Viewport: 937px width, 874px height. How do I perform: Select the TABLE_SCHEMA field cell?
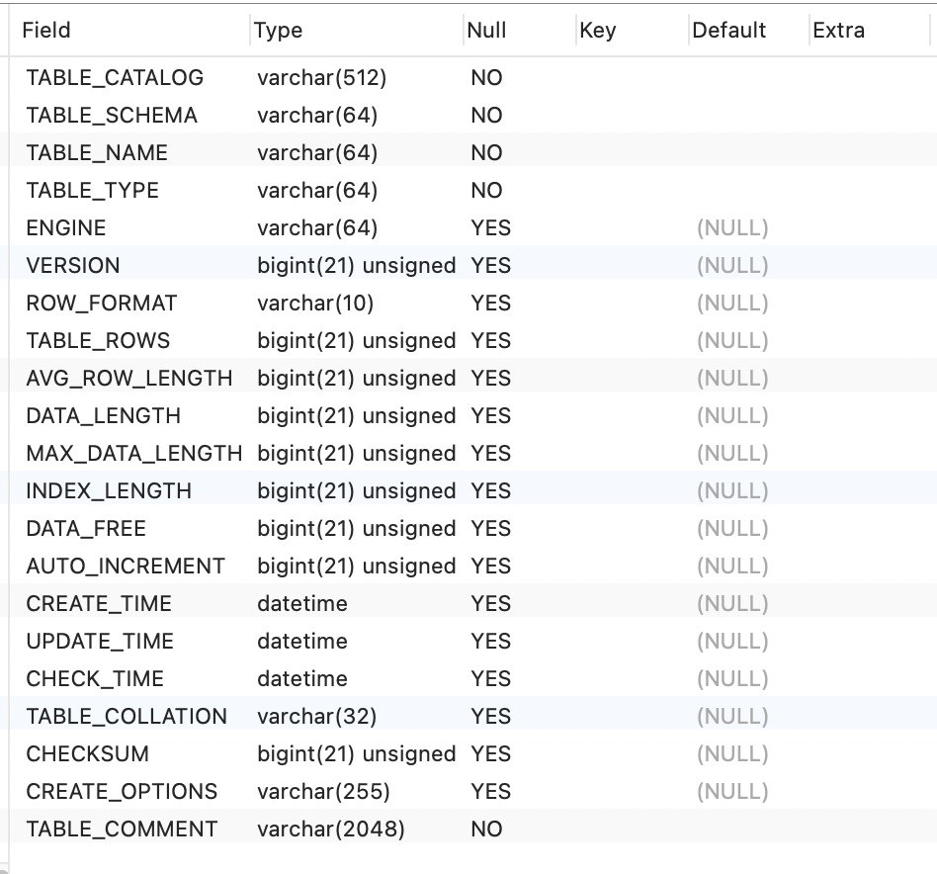tap(112, 116)
